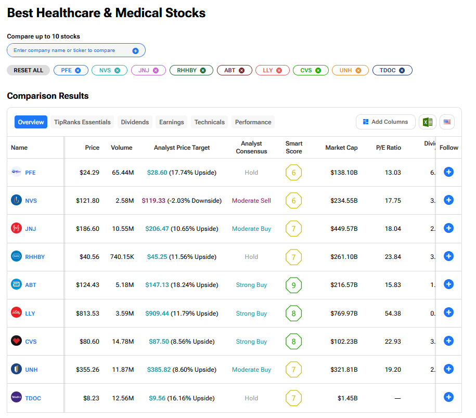Screen dimensions: 476x418
Task: Click the plus icon in the compare search box
Action: click(135, 50)
